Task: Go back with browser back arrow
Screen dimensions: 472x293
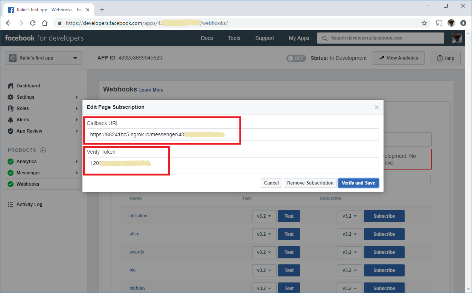Action: coord(9,23)
